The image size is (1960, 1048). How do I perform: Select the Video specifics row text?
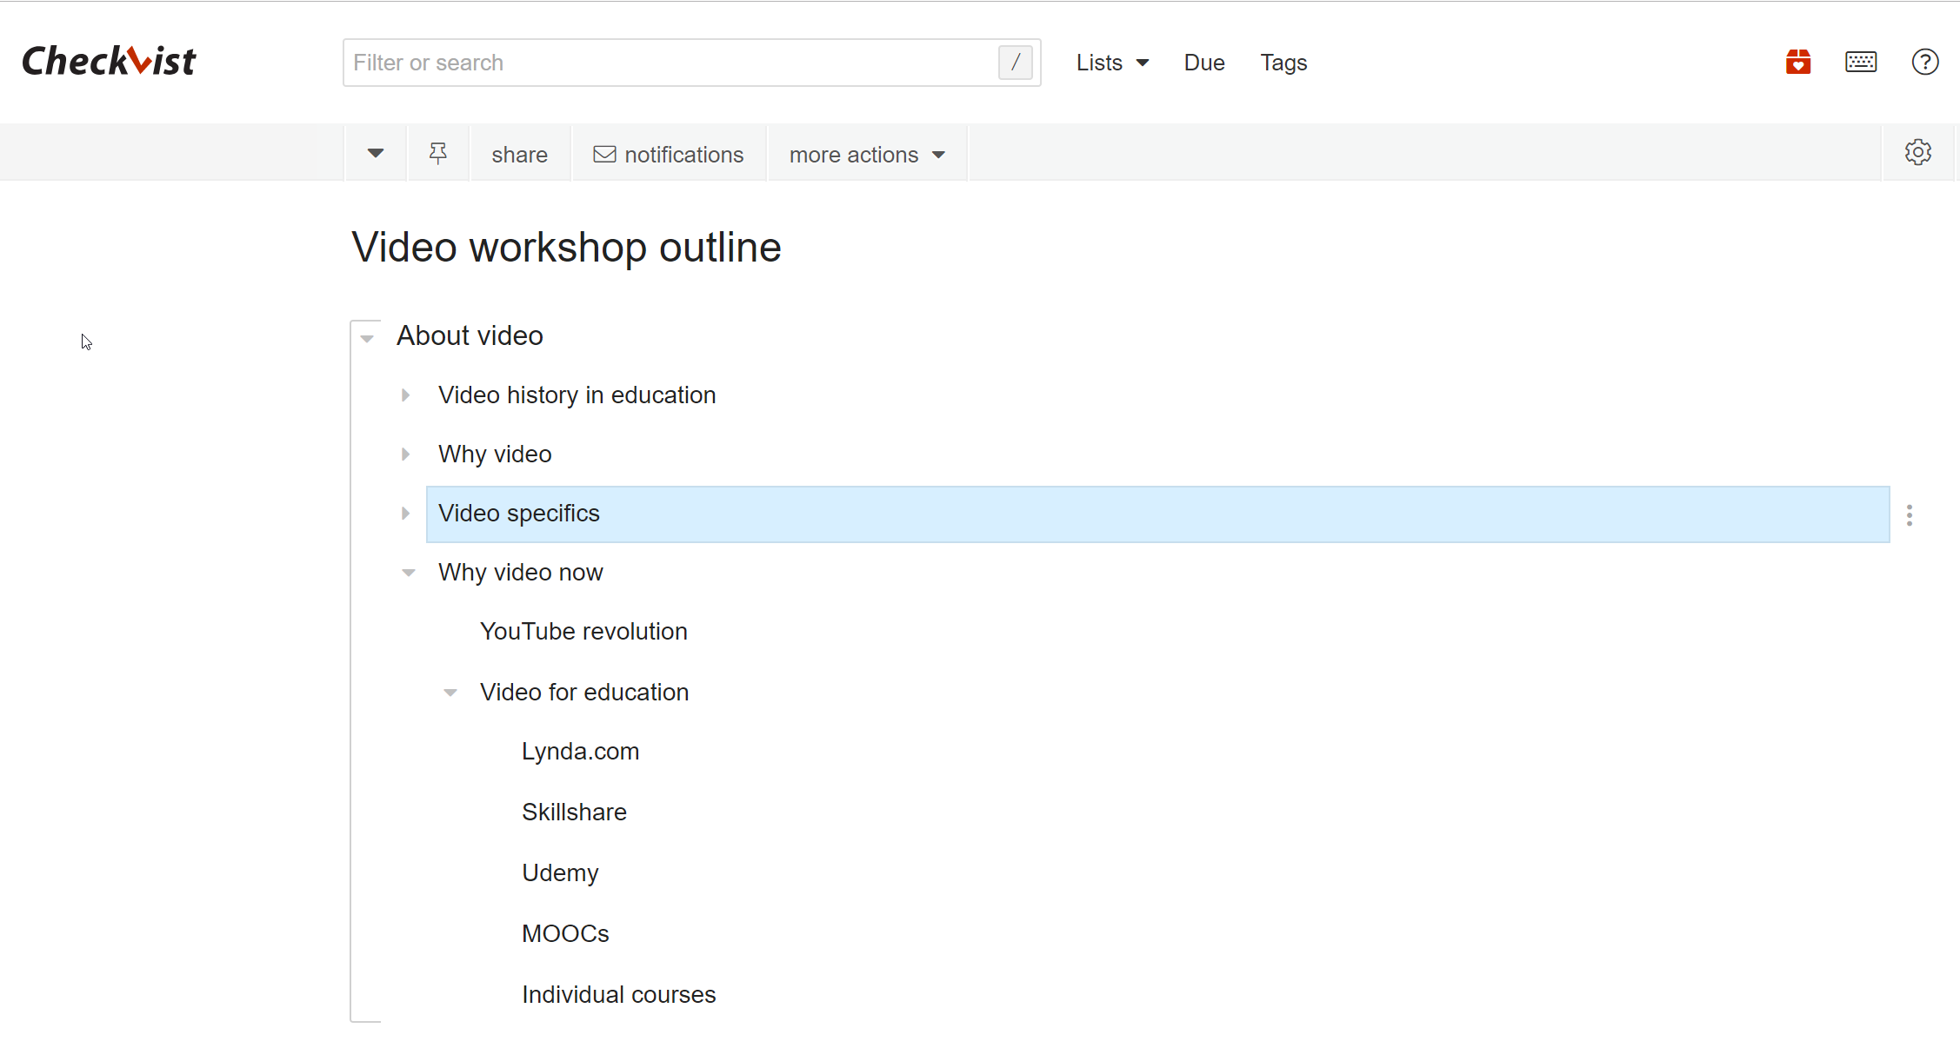519,514
